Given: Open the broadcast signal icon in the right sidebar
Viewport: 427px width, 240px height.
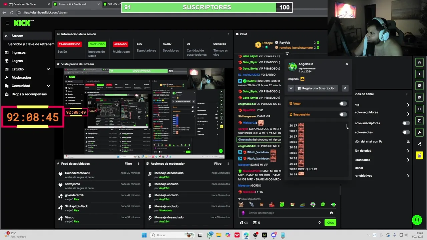Looking at the screenshot, I should [419, 109].
